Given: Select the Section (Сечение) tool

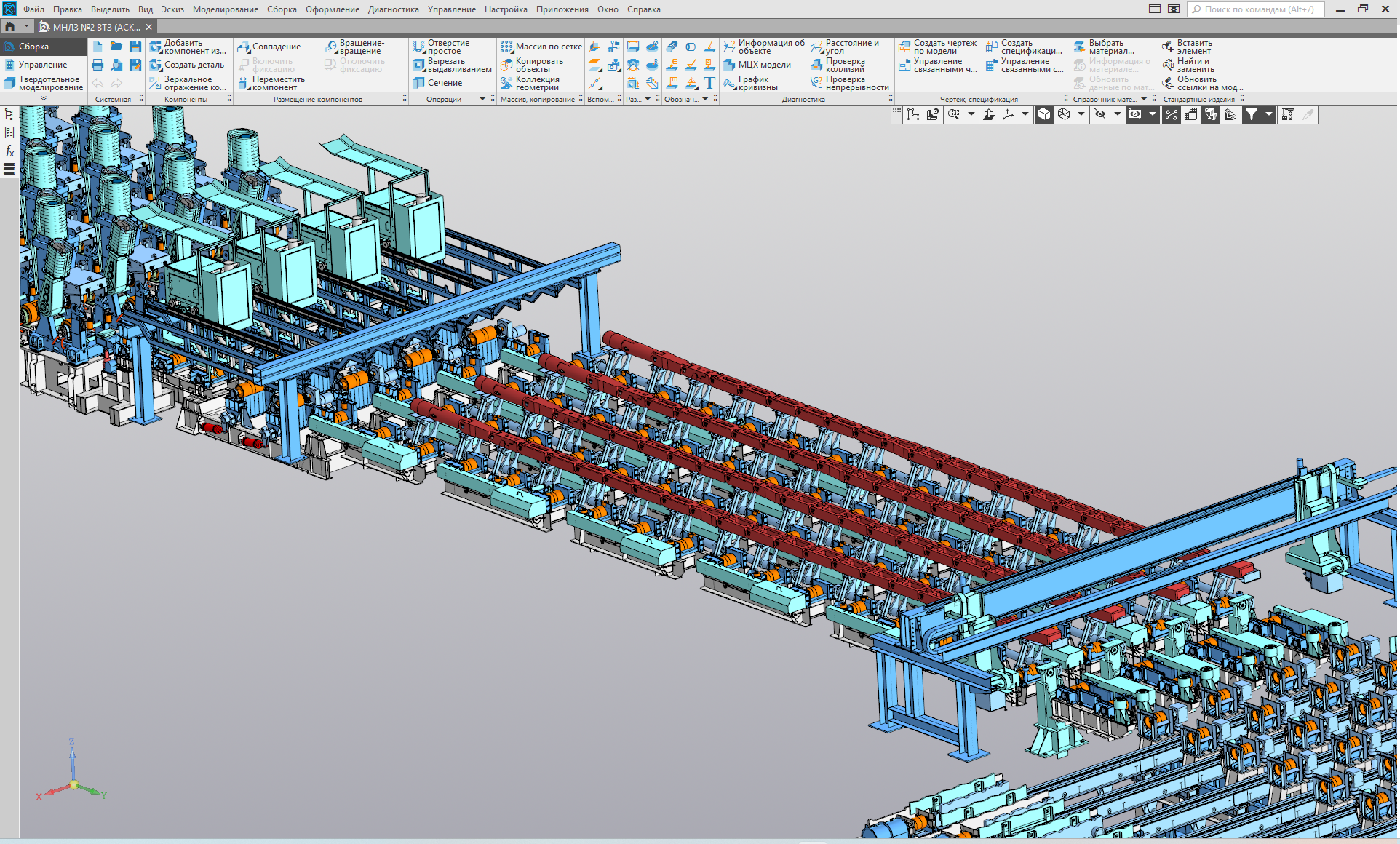Looking at the screenshot, I should pyautogui.click(x=444, y=83).
